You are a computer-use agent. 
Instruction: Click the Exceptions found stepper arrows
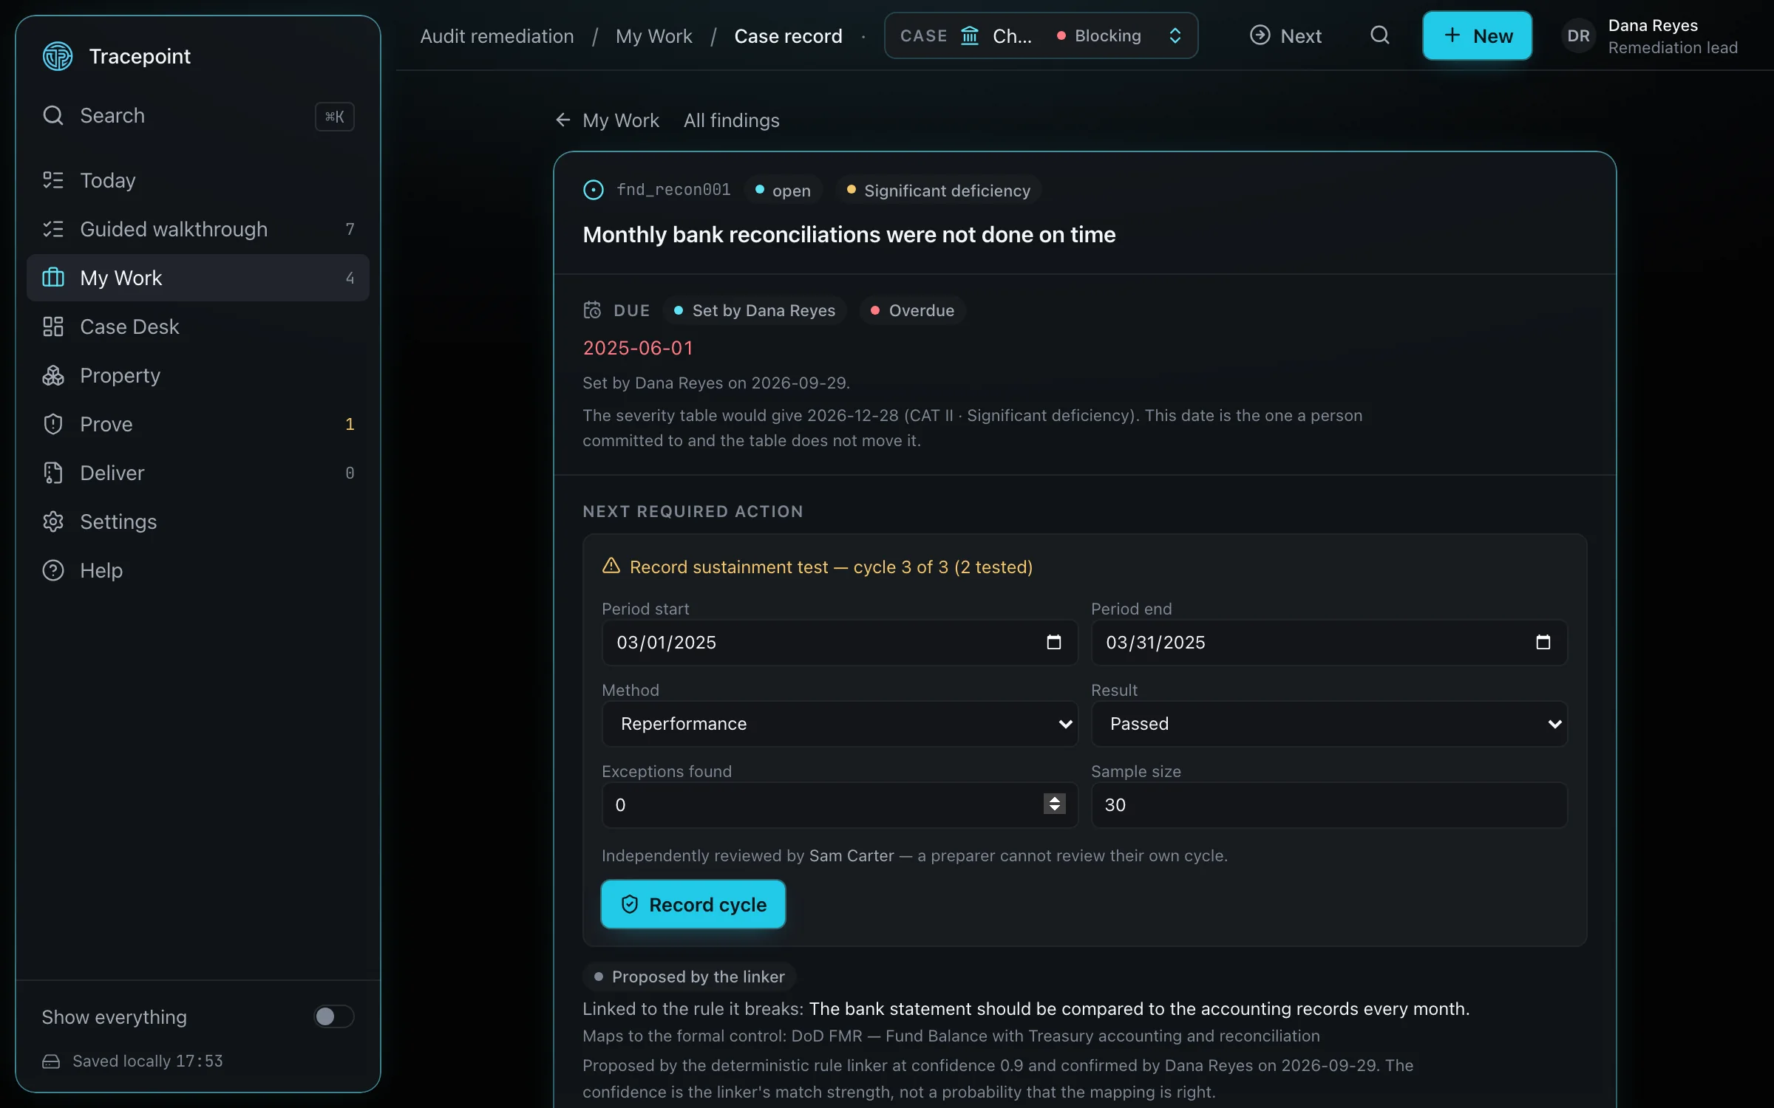1055,804
